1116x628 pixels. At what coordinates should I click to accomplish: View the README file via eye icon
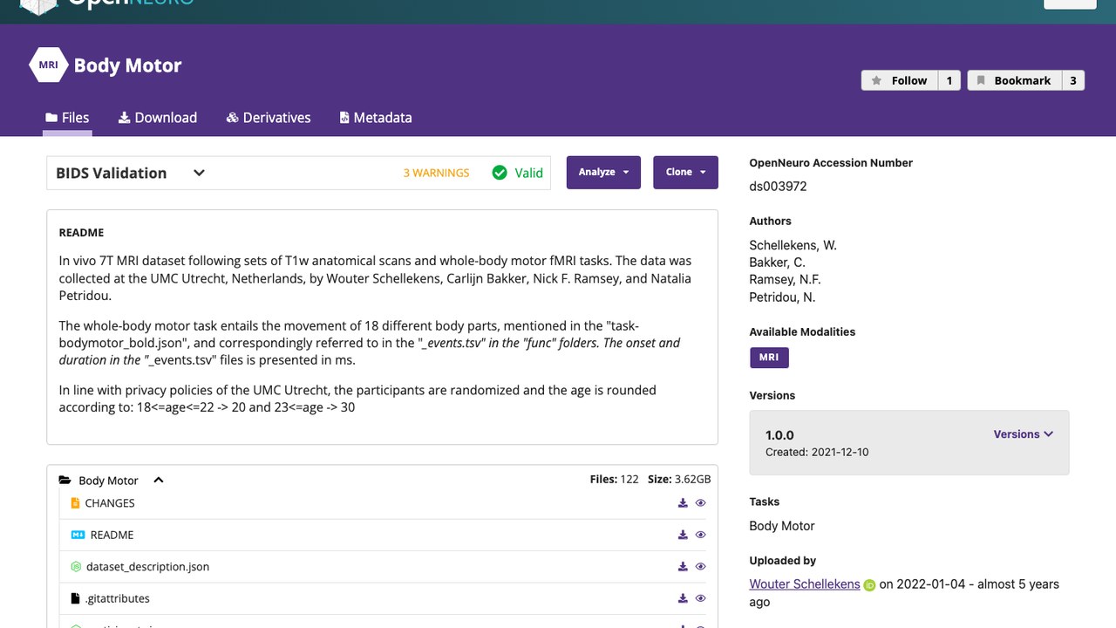tap(700, 535)
